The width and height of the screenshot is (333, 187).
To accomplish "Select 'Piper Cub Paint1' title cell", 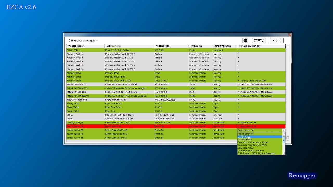I will [x=129, y=107].
